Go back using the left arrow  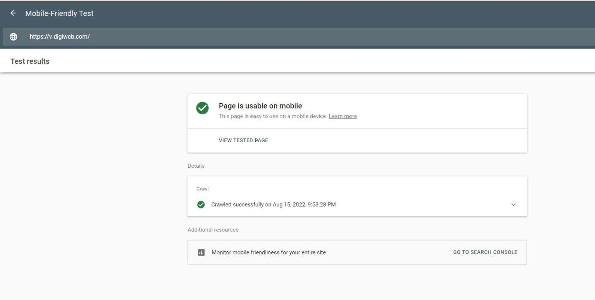click(x=14, y=13)
